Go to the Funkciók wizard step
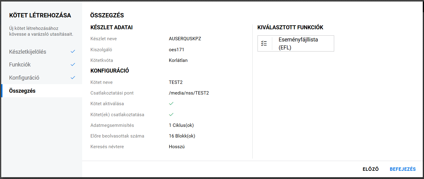The width and height of the screenshot is (424, 179). pyautogui.click(x=20, y=65)
